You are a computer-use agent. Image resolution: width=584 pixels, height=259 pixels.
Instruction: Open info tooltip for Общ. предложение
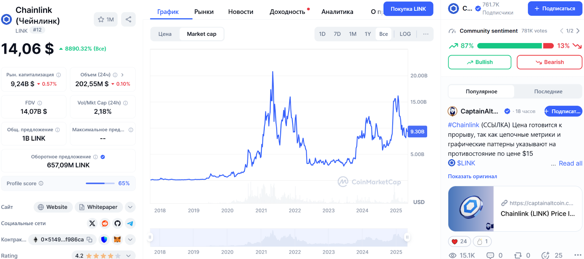pos(58,130)
